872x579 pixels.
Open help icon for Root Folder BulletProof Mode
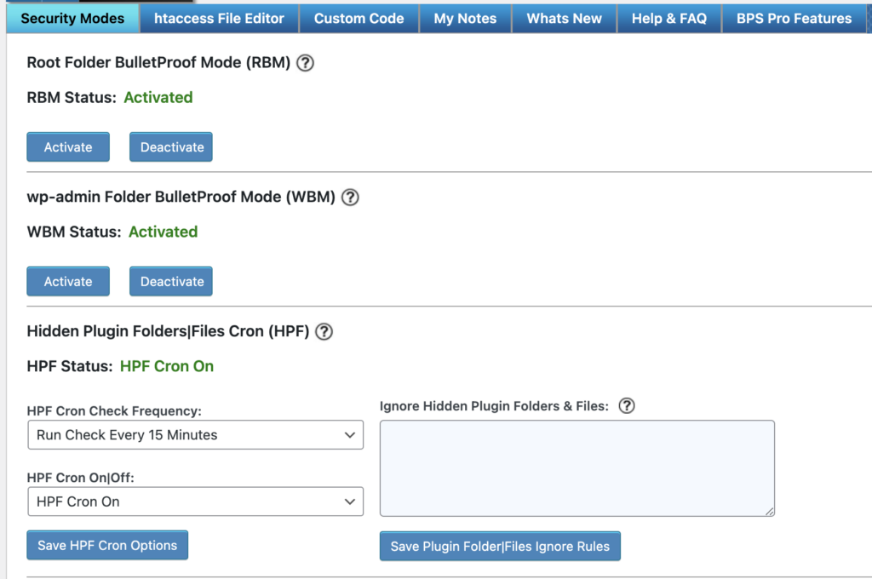[305, 63]
